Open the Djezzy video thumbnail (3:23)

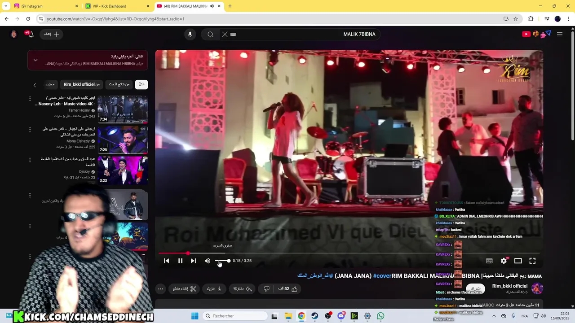[123, 170]
